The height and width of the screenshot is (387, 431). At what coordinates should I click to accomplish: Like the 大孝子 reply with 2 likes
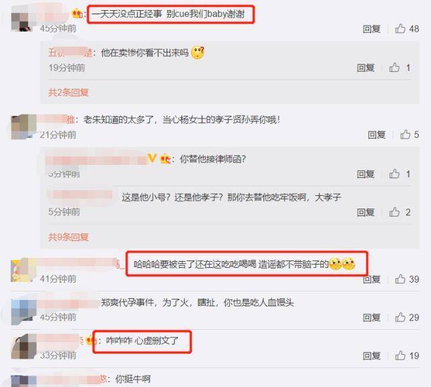[394, 212]
